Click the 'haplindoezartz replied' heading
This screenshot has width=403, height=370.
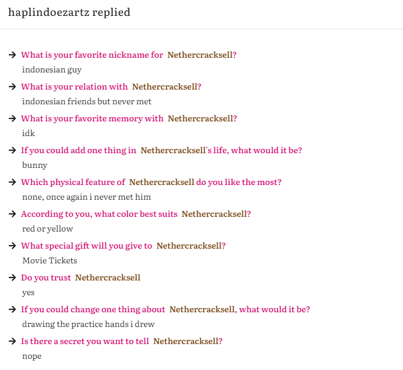69,12
